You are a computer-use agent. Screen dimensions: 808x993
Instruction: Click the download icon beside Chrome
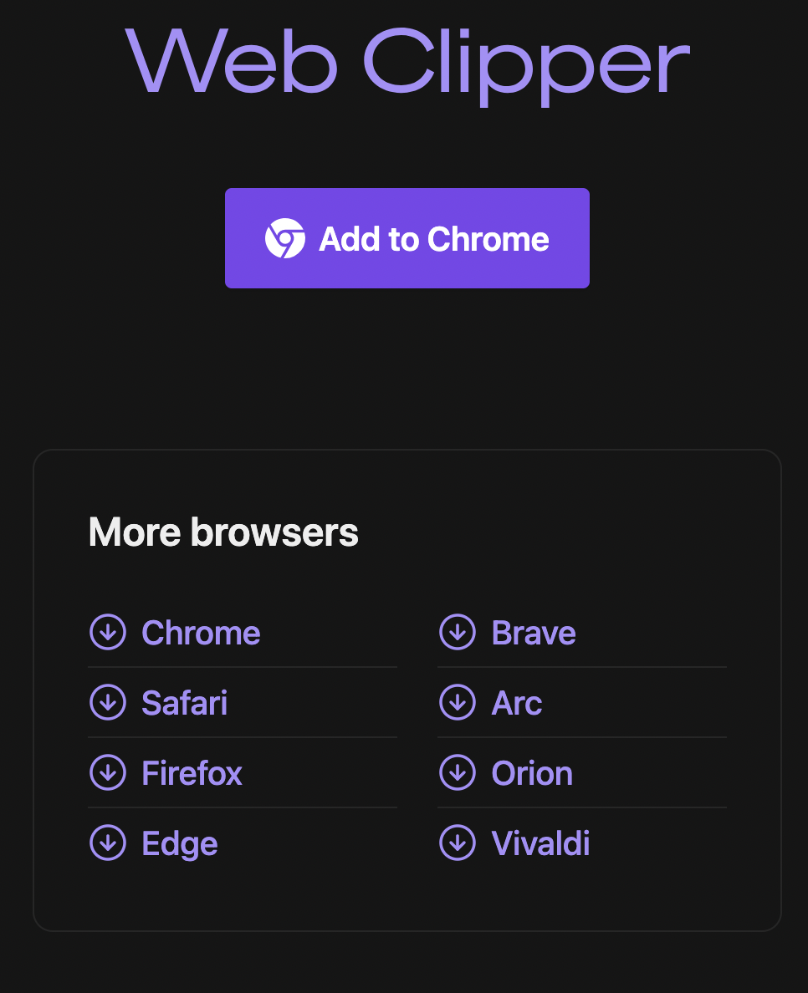click(x=108, y=633)
